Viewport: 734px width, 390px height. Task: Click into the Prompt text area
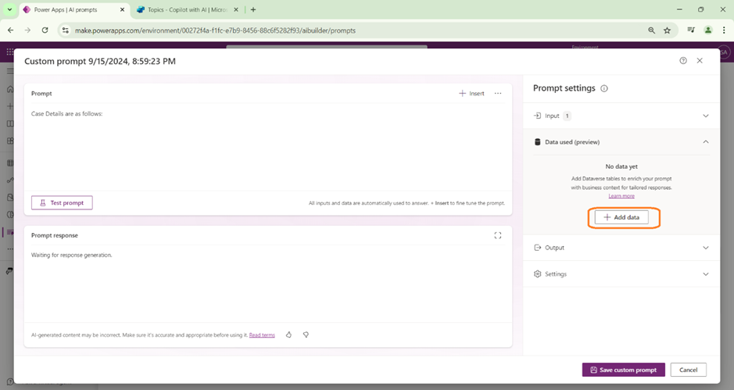267,148
